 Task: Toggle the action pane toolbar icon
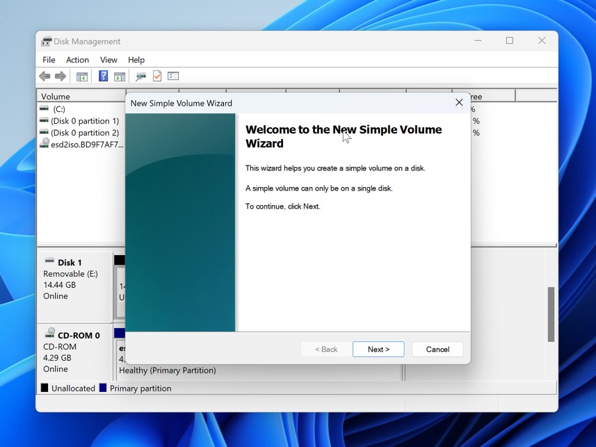[x=120, y=76]
